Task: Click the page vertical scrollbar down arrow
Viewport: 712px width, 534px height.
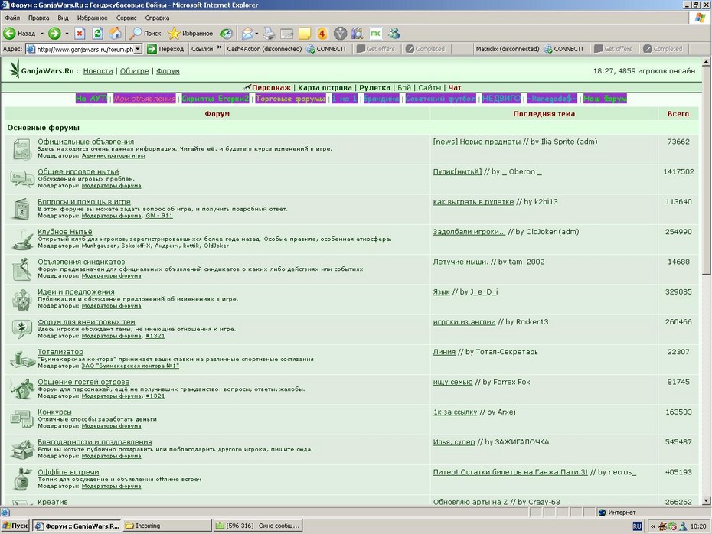Action: (706, 501)
